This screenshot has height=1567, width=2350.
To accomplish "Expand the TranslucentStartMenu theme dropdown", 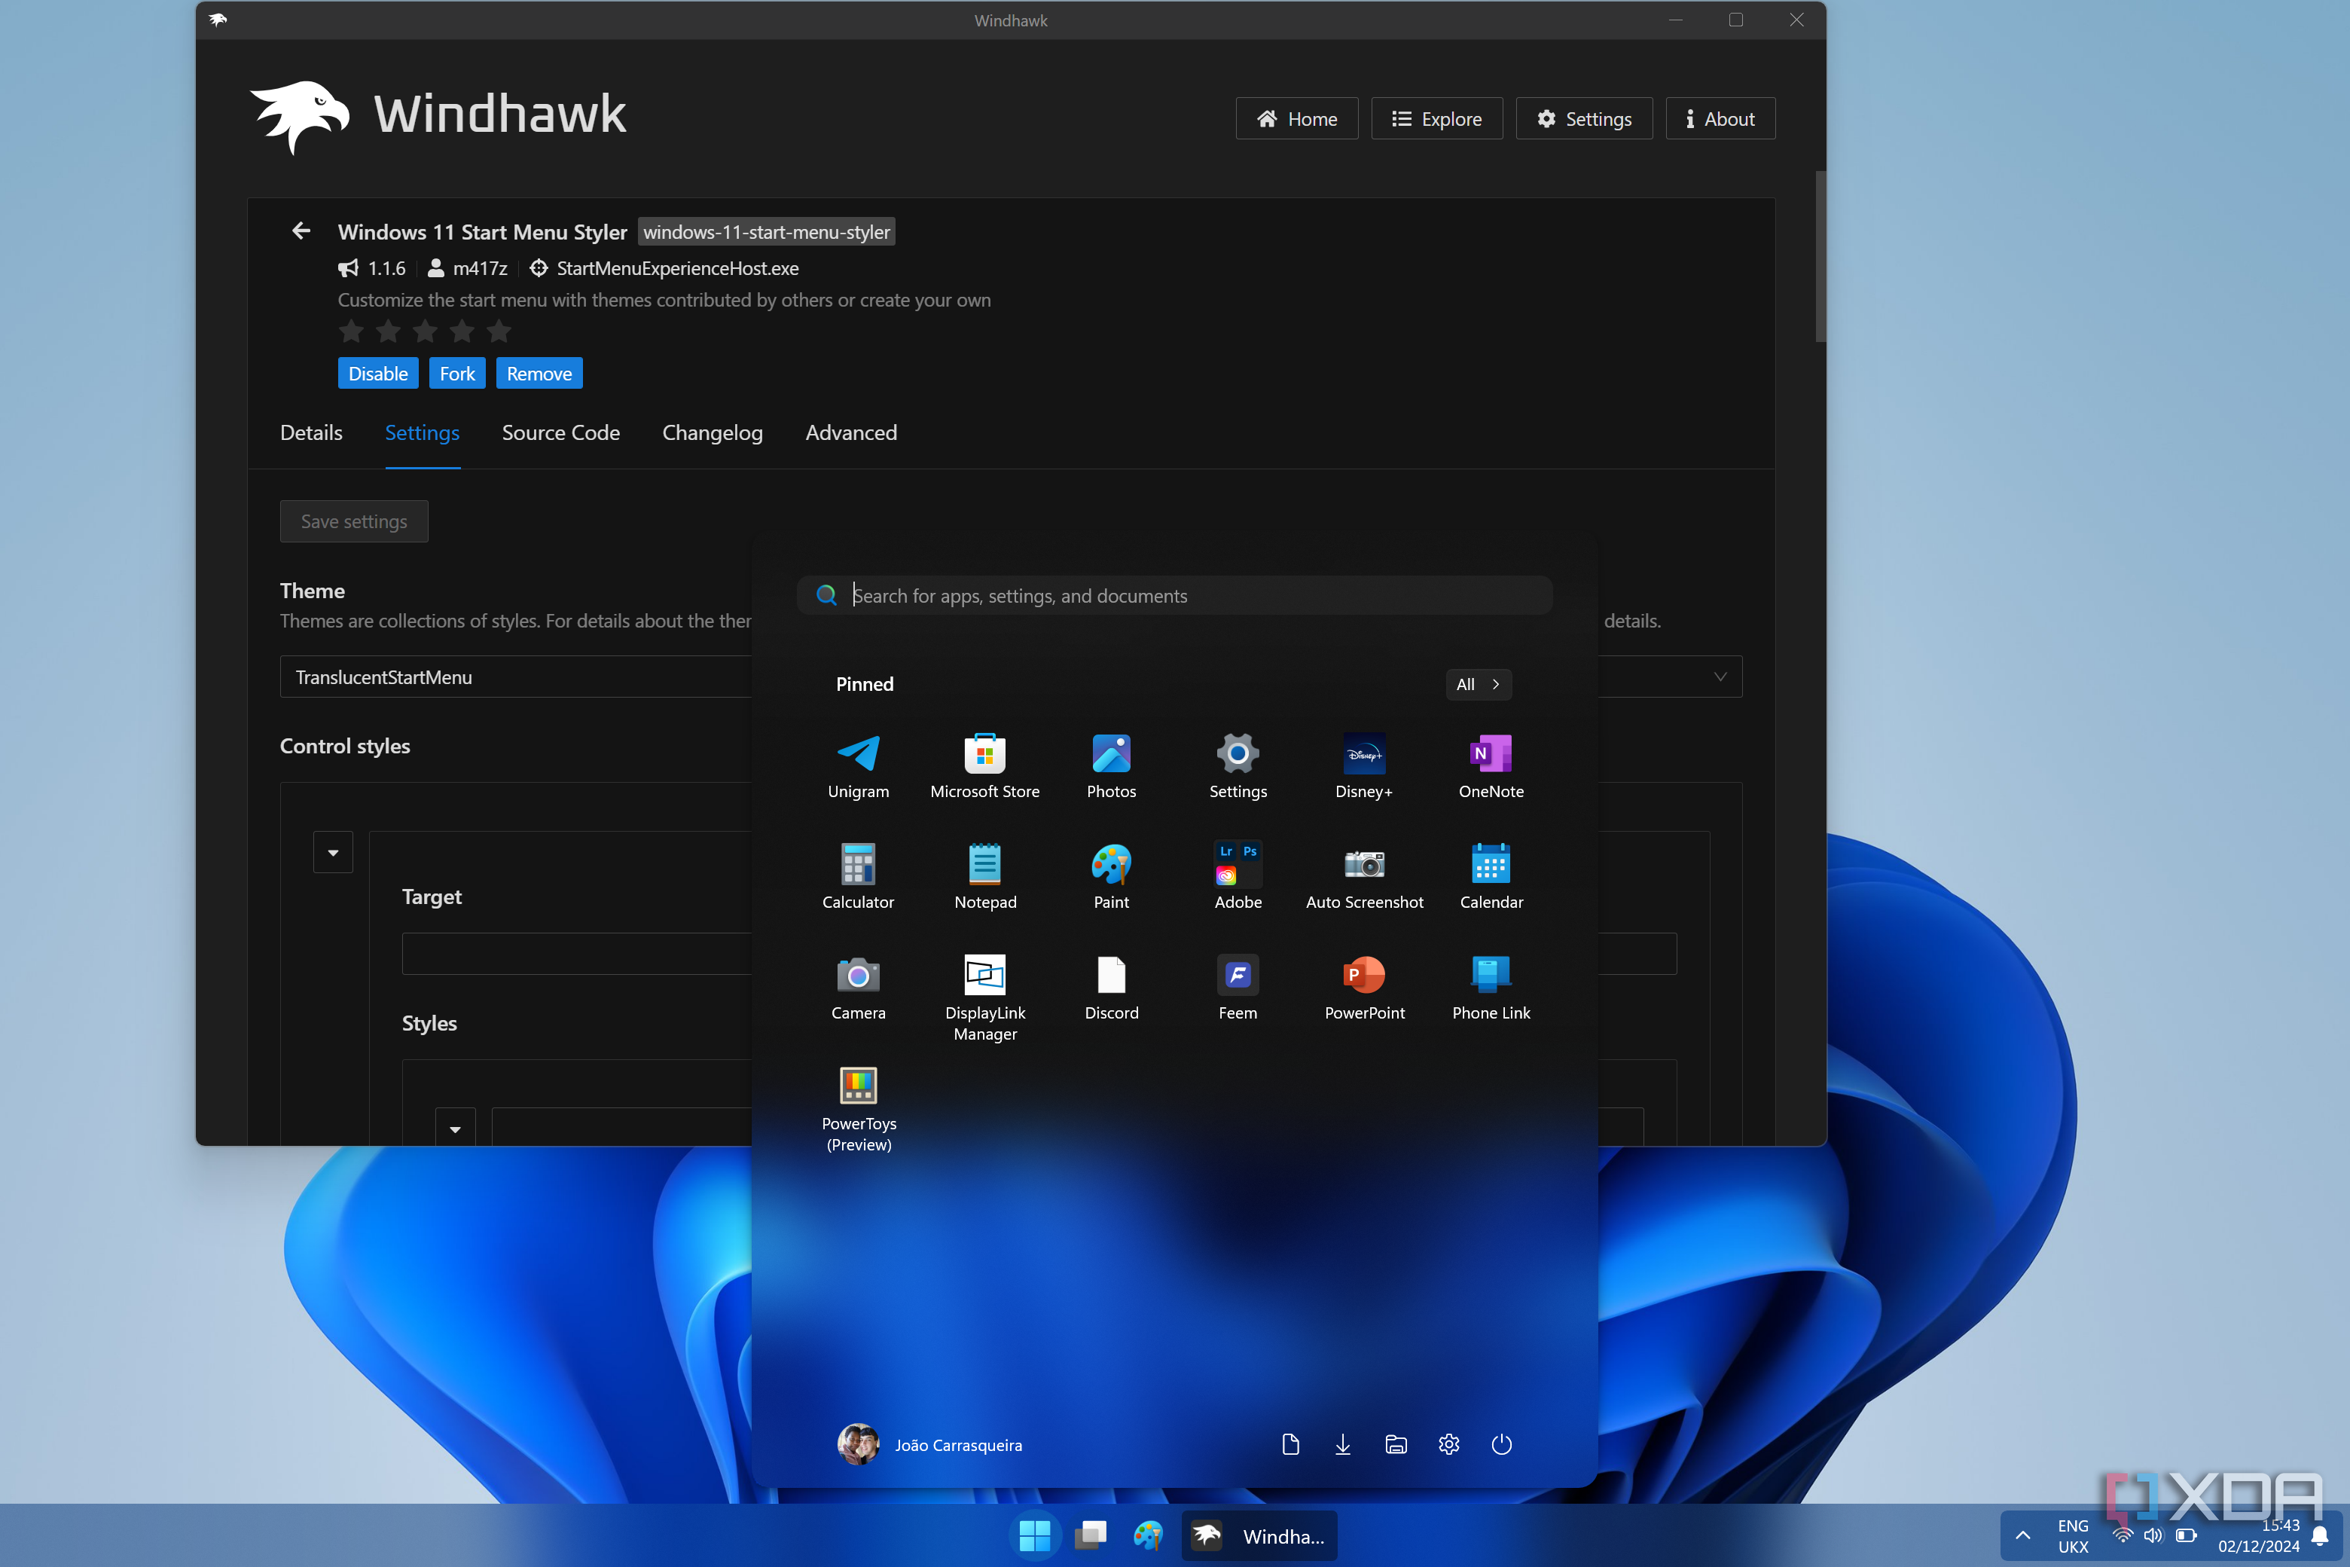I will (x=1720, y=677).
